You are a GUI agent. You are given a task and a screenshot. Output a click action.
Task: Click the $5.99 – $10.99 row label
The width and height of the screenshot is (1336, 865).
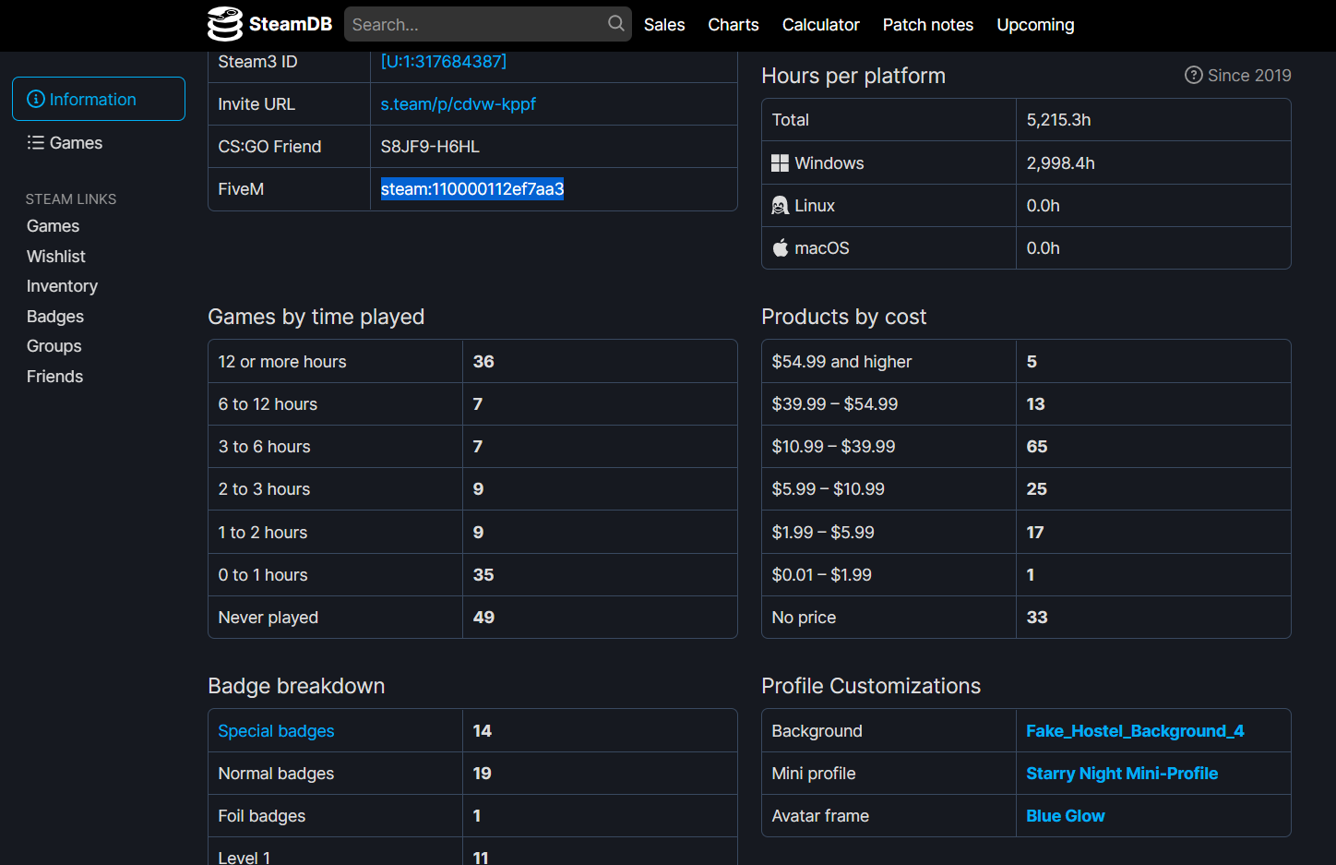829,489
